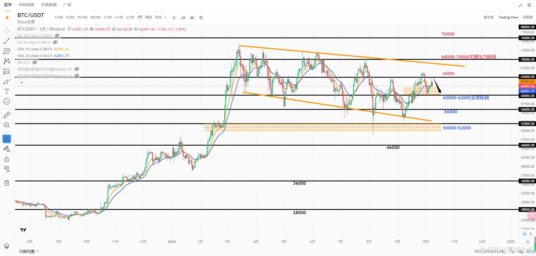
Task: Select the 周线 weekly timeframe
Action: [x=148, y=17]
